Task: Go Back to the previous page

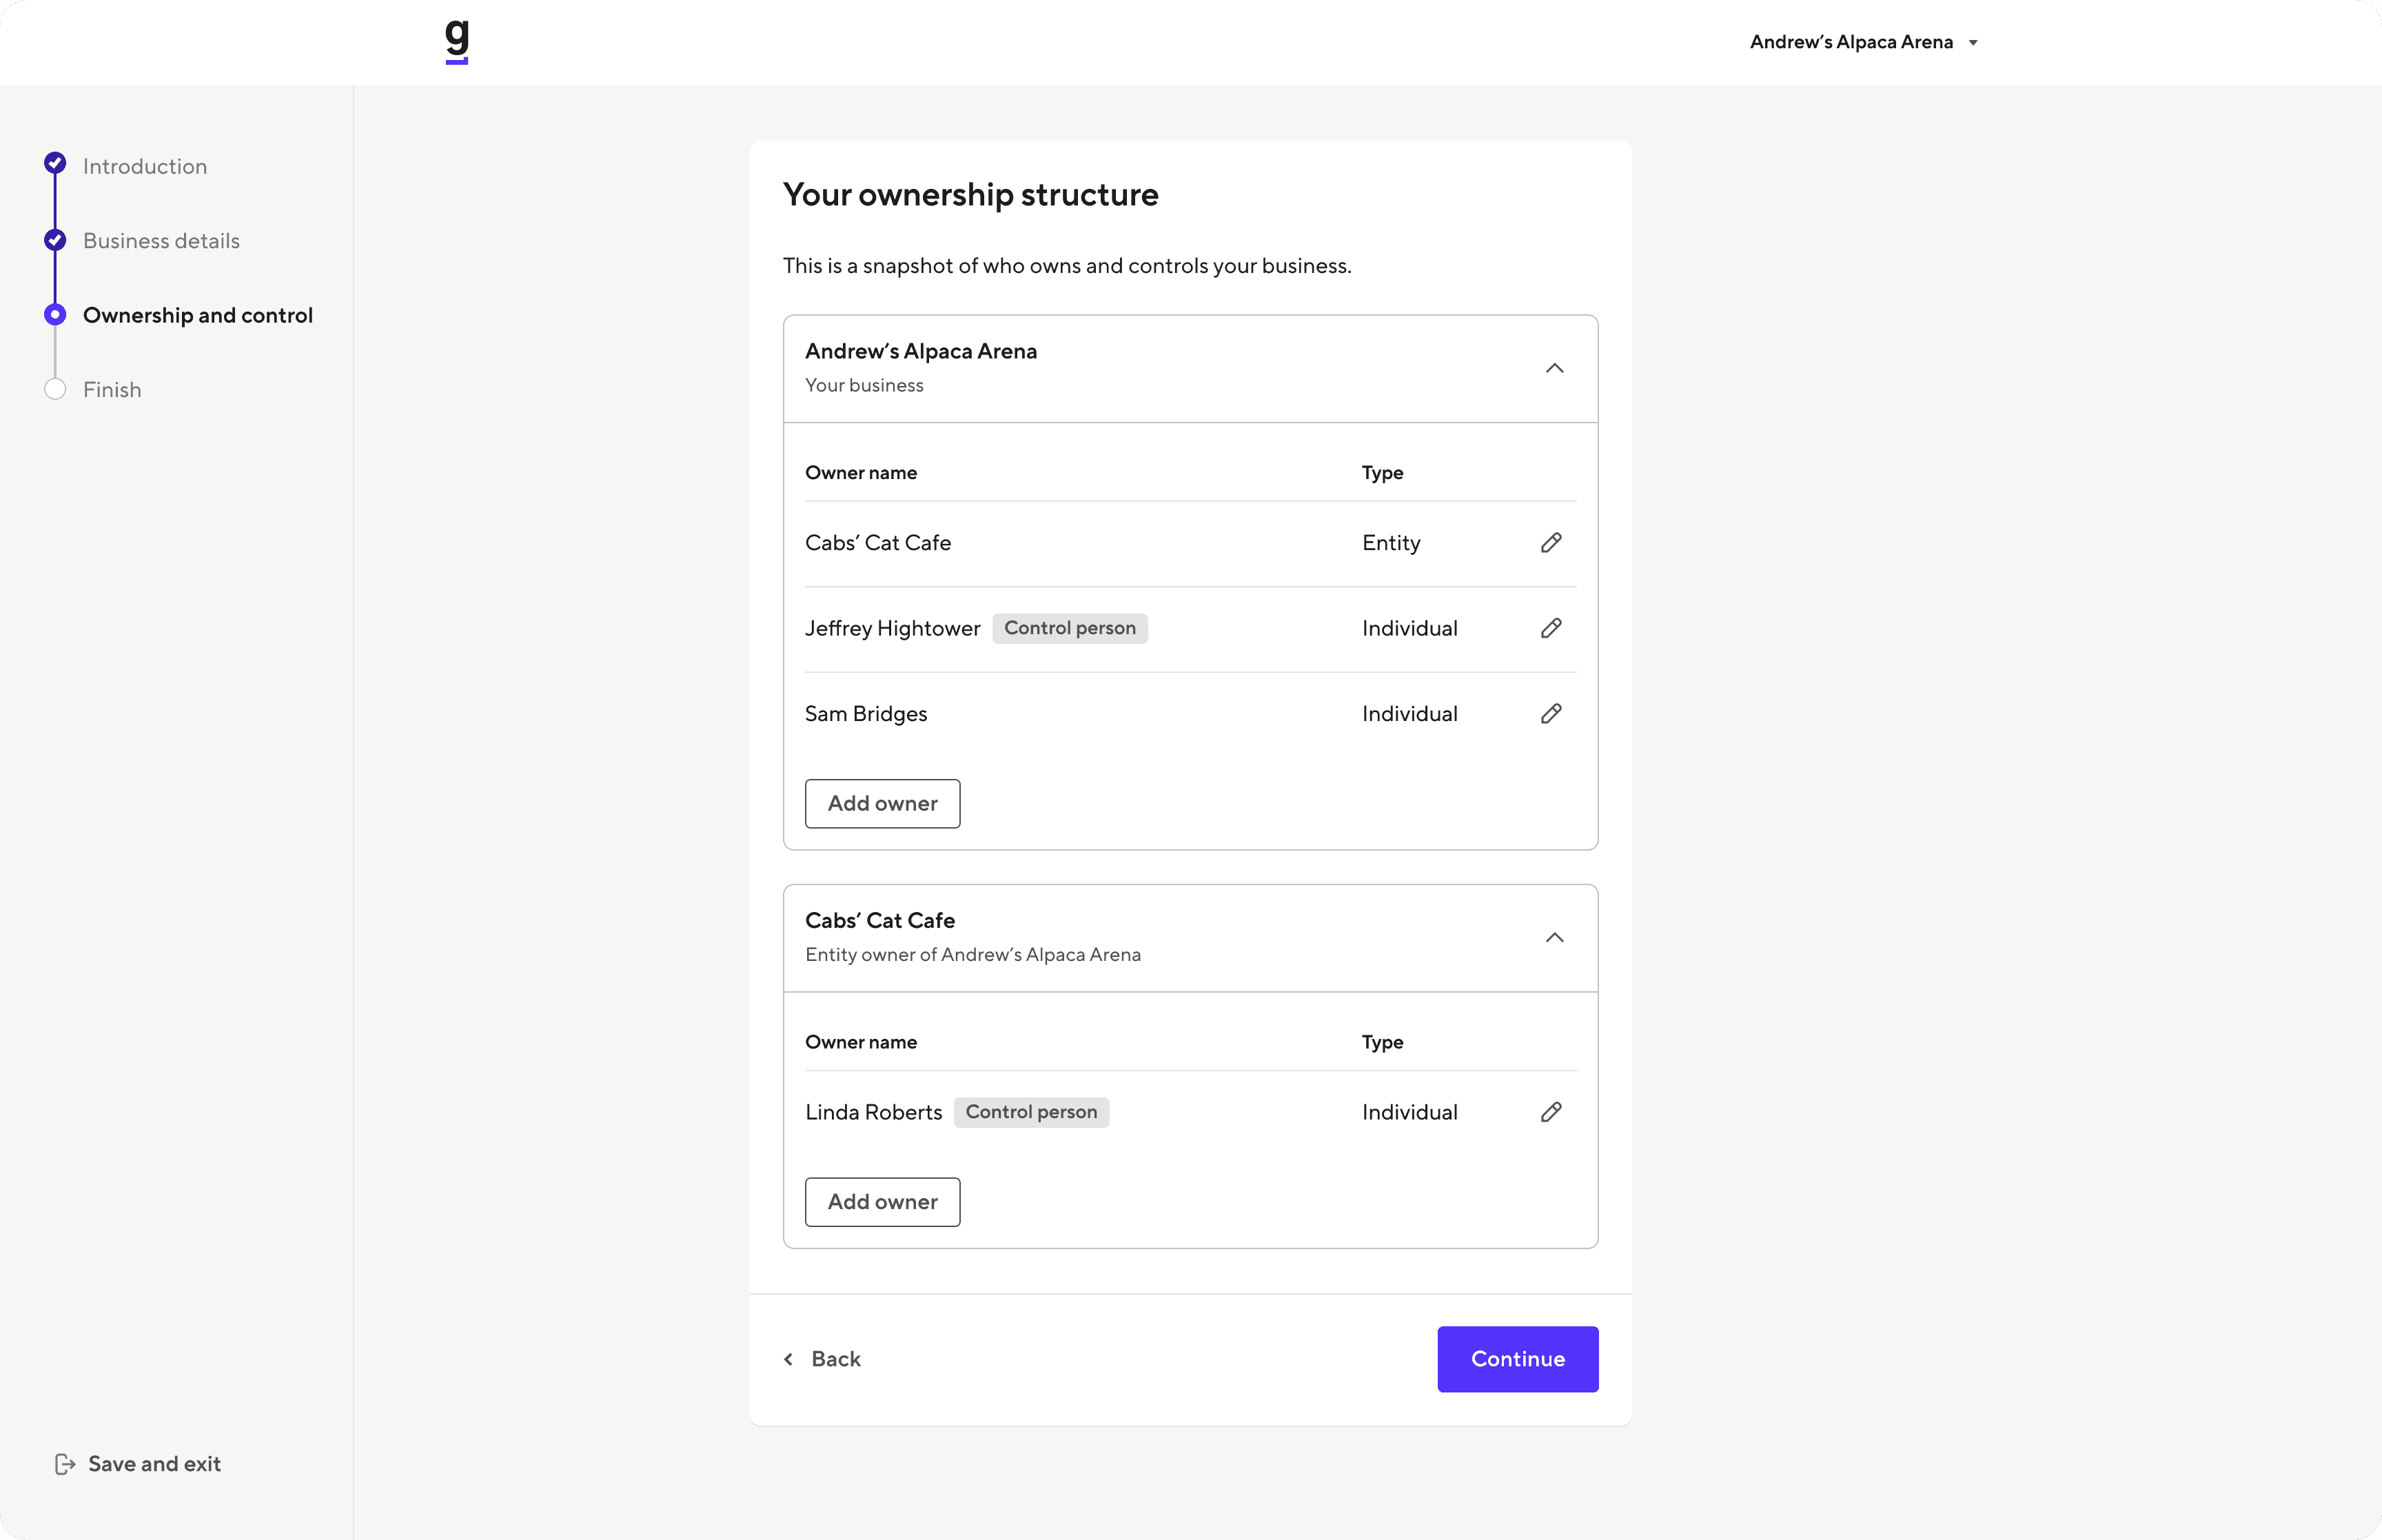Action: (x=823, y=1359)
